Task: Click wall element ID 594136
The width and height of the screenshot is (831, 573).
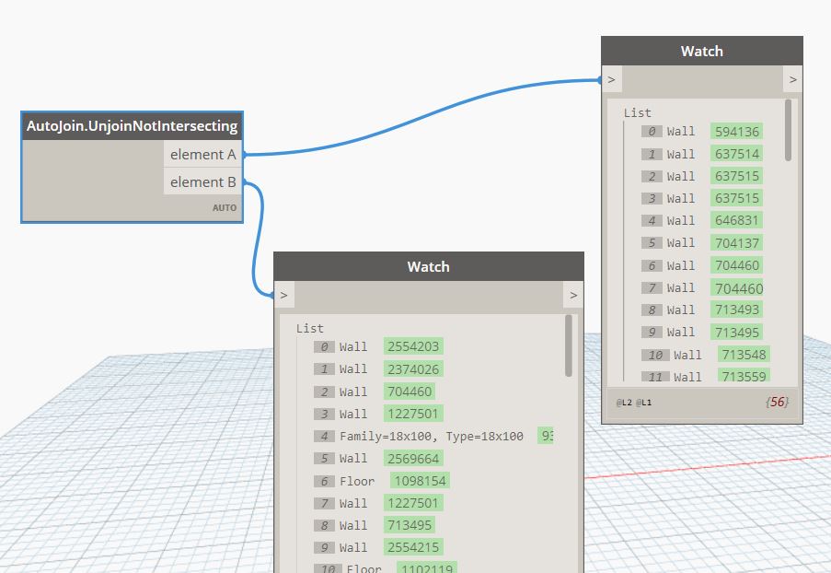Action: [736, 132]
